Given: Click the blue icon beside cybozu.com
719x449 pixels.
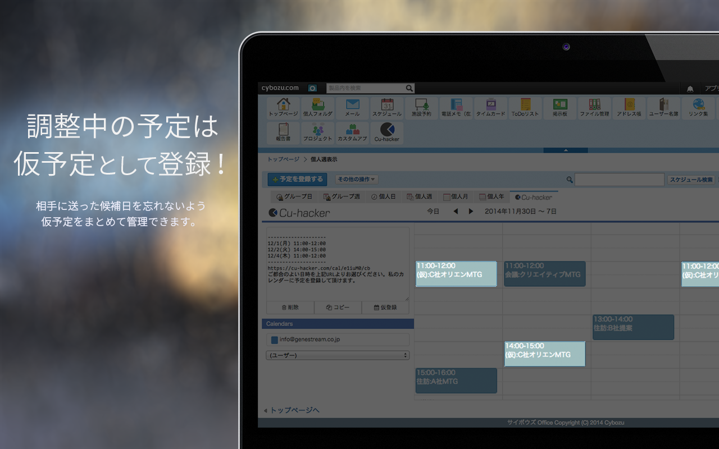Looking at the screenshot, I should pyautogui.click(x=312, y=88).
